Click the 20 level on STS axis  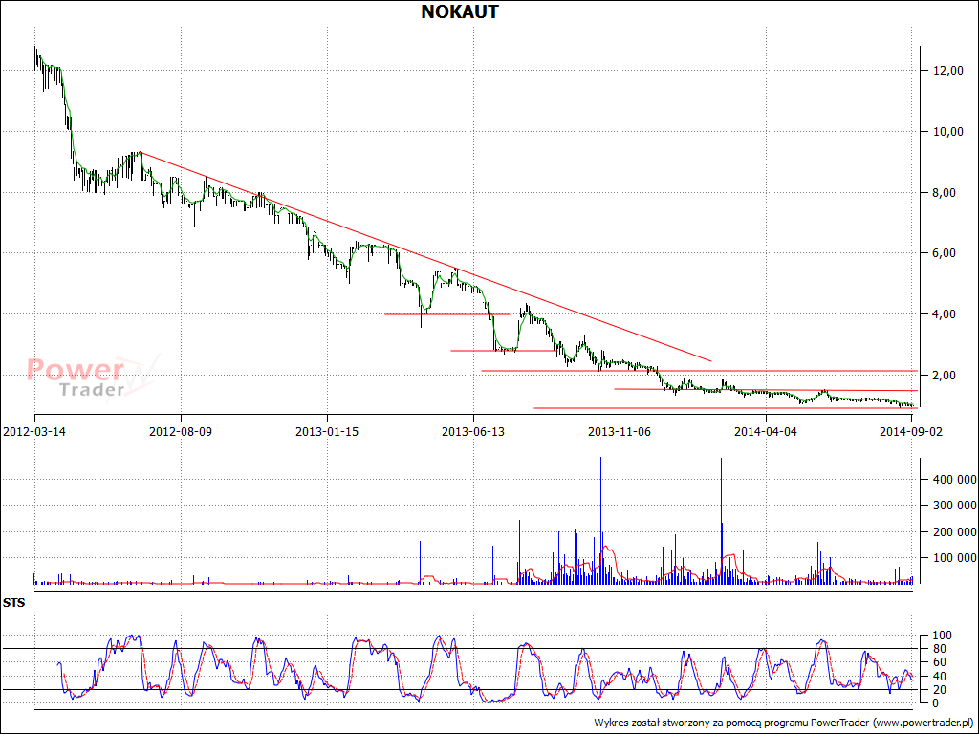(939, 690)
